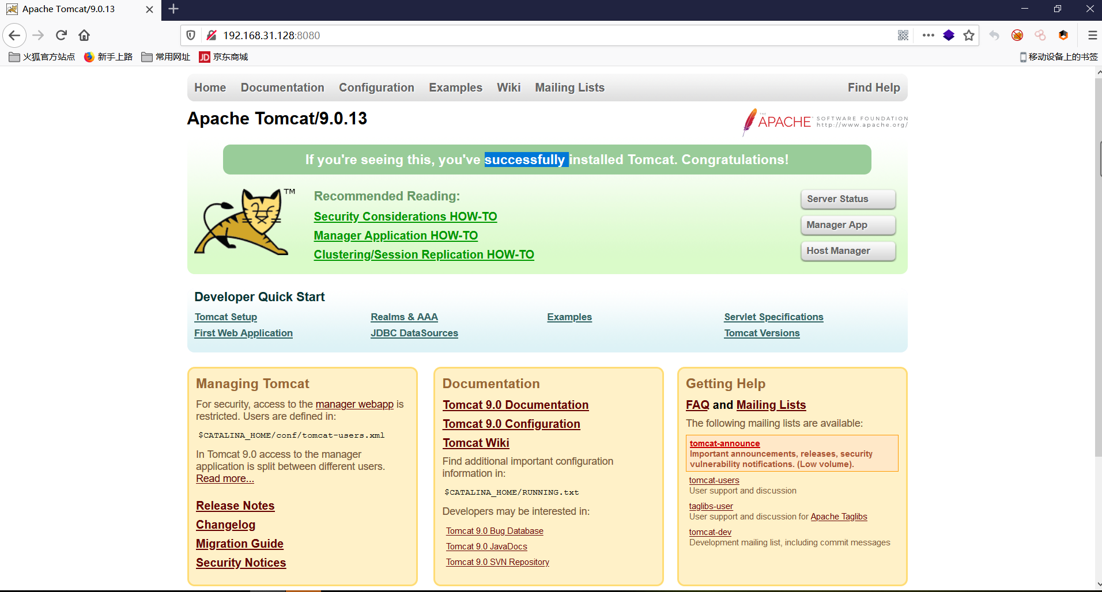Screen dimensions: 1102x592
Task: Open the Manager App button
Action: pos(848,225)
